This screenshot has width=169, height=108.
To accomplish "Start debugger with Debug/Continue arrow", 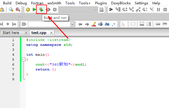I will 111,10.
